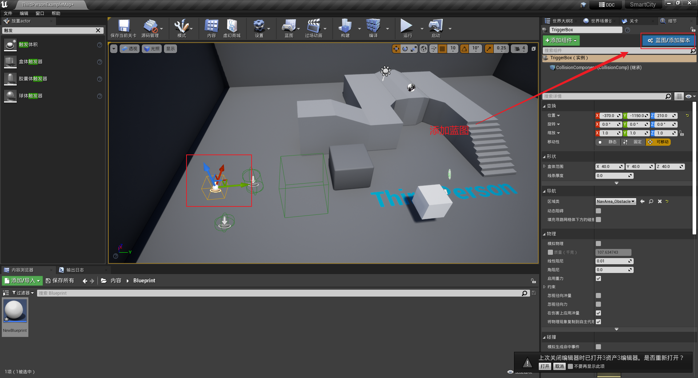The width and height of the screenshot is (698, 378).
Task: Open the 窗口 menu
Action: coord(40,13)
